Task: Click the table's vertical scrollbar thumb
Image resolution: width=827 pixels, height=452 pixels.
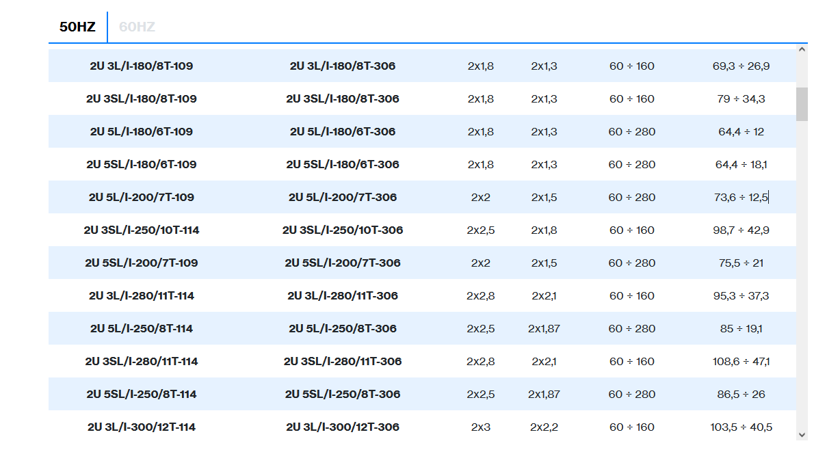Action: [x=802, y=104]
